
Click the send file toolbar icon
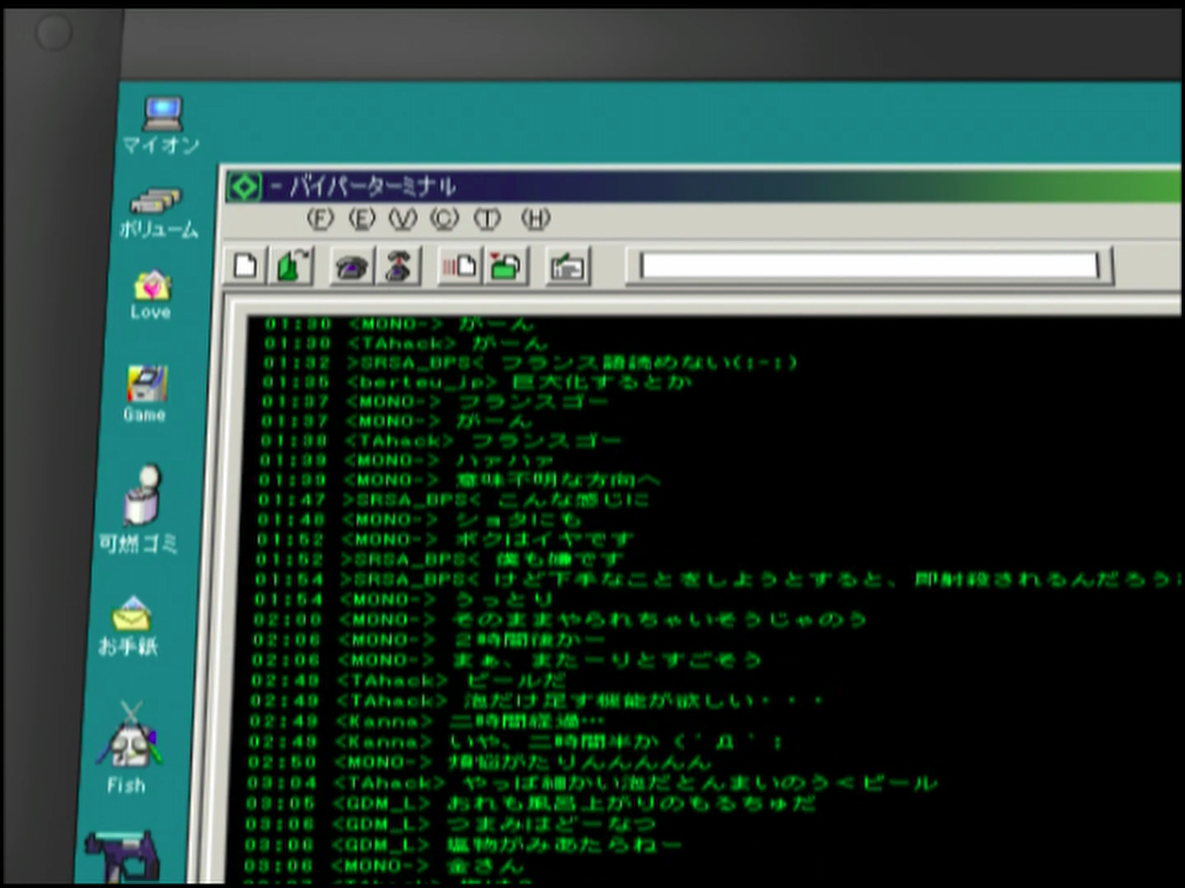(460, 266)
